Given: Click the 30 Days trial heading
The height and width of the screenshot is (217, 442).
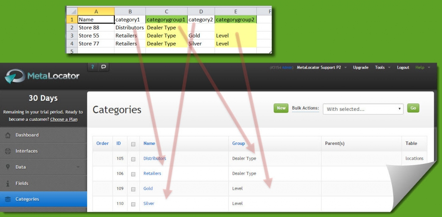Looking at the screenshot, I should (x=43, y=98).
